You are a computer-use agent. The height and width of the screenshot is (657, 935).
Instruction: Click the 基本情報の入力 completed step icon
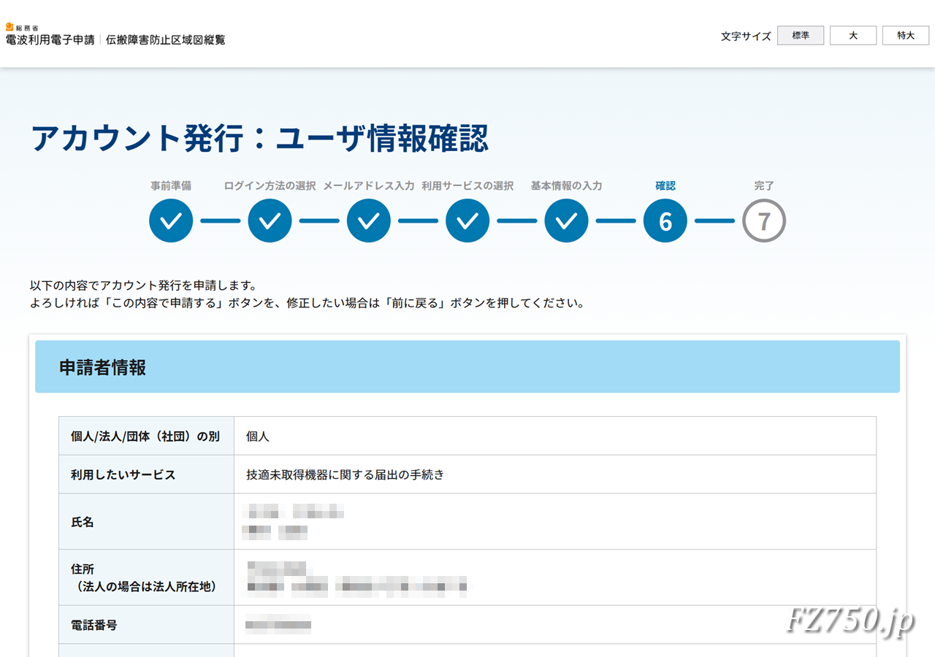(x=566, y=220)
